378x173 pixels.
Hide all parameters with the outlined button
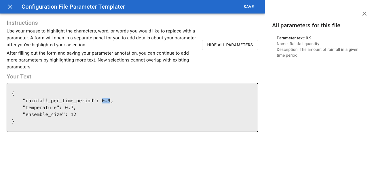230,45
